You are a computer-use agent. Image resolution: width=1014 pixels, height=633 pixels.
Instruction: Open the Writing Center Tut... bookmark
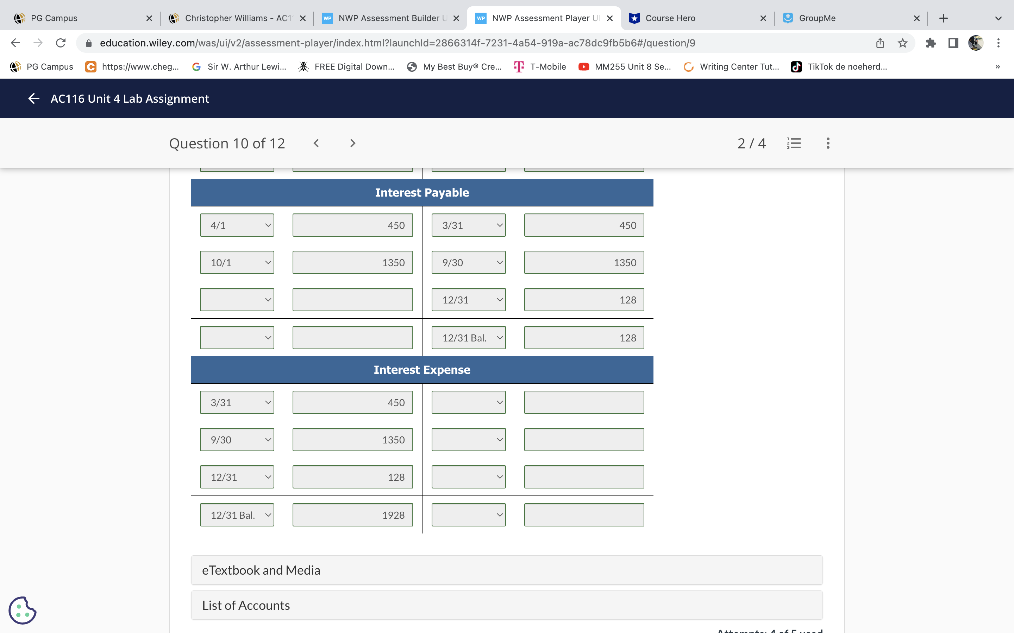click(x=731, y=66)
